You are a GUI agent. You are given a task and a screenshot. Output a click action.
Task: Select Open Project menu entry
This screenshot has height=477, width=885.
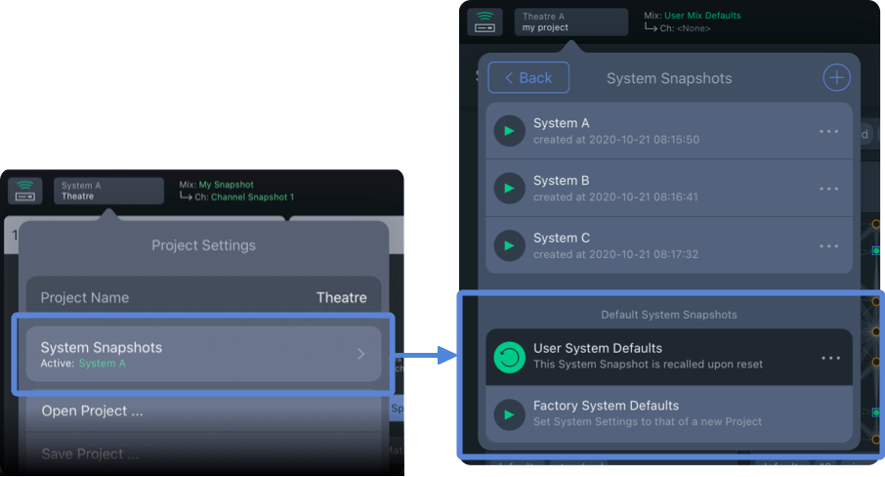(93, 412)
